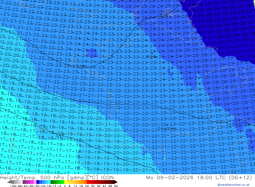Viewport: 255px width, 187px height.
Task: Pick the dark blue legend swatch at -30
Action: click(38, 182)
